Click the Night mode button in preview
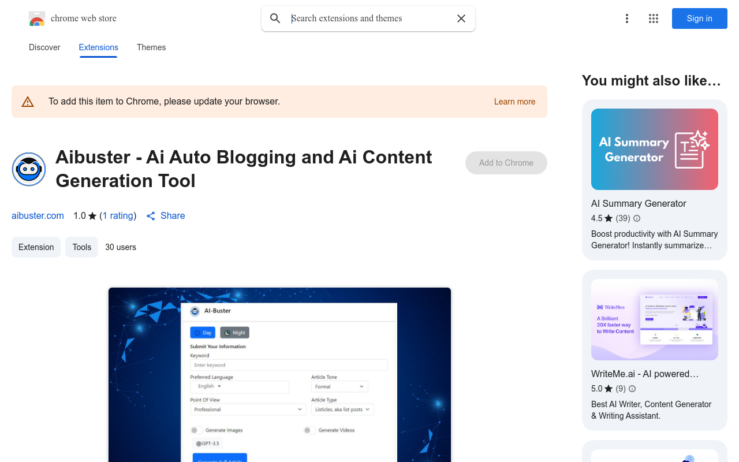739x462 pixels. click(234, 333)
